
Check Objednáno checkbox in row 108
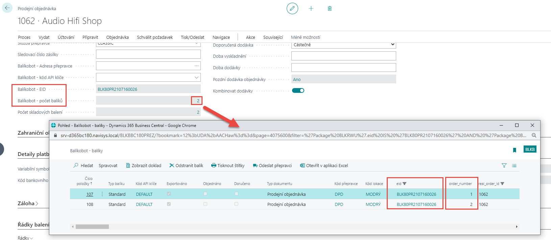[x=205, y=204]
